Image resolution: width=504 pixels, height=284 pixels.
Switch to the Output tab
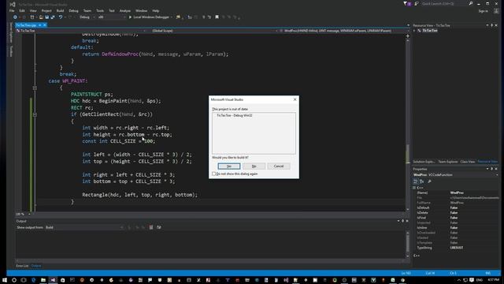[36, 266]
